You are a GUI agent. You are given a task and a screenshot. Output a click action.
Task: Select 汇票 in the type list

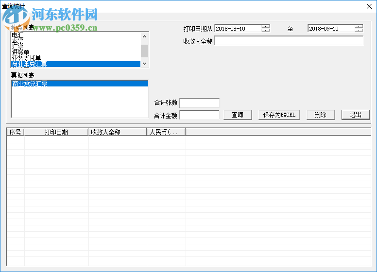[x=76, y=46]
